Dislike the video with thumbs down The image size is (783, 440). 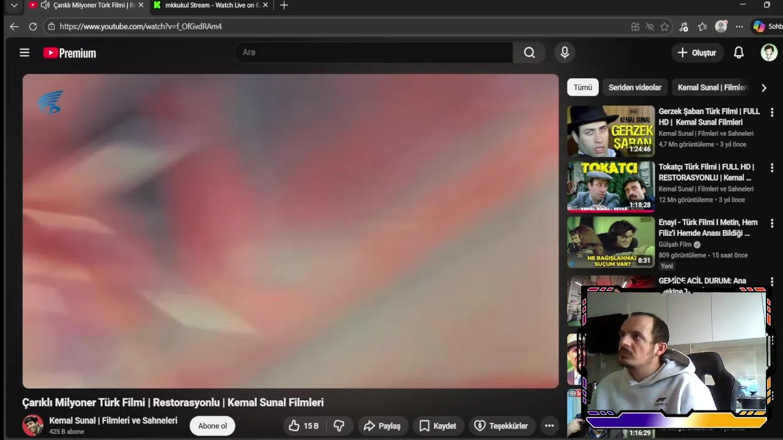(339, 426)
